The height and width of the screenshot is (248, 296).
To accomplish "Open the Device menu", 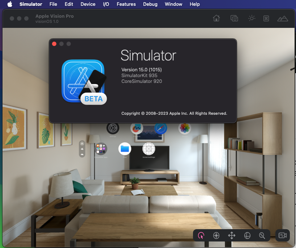I will click(x=88, y=4).
